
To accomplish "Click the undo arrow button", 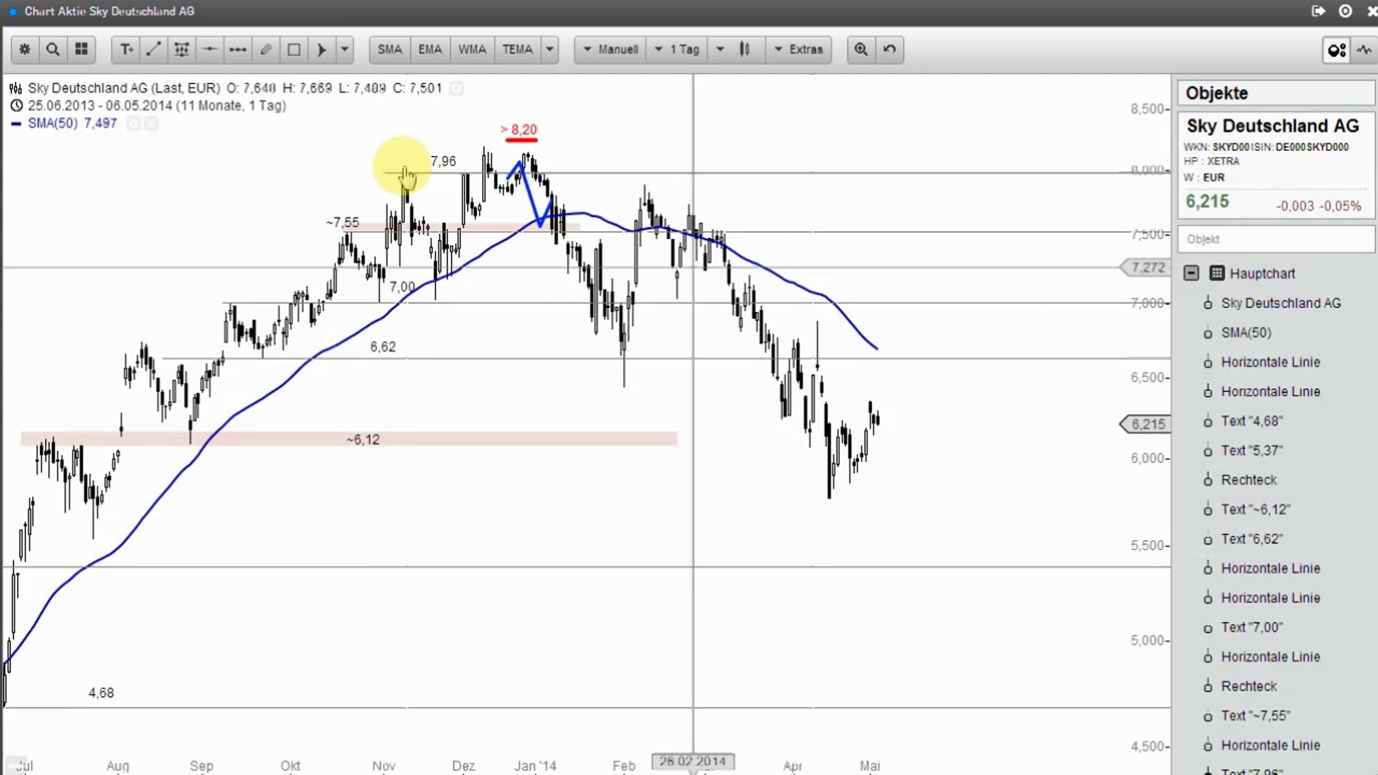I will (889, 49).
